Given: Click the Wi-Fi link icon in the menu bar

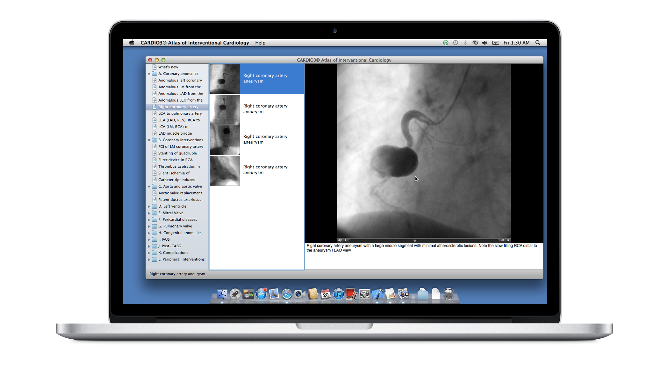Looking at the screenshot, I should 475,43.
